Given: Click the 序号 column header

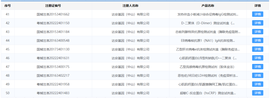Looking at the screenshot, I should (7, 6).
